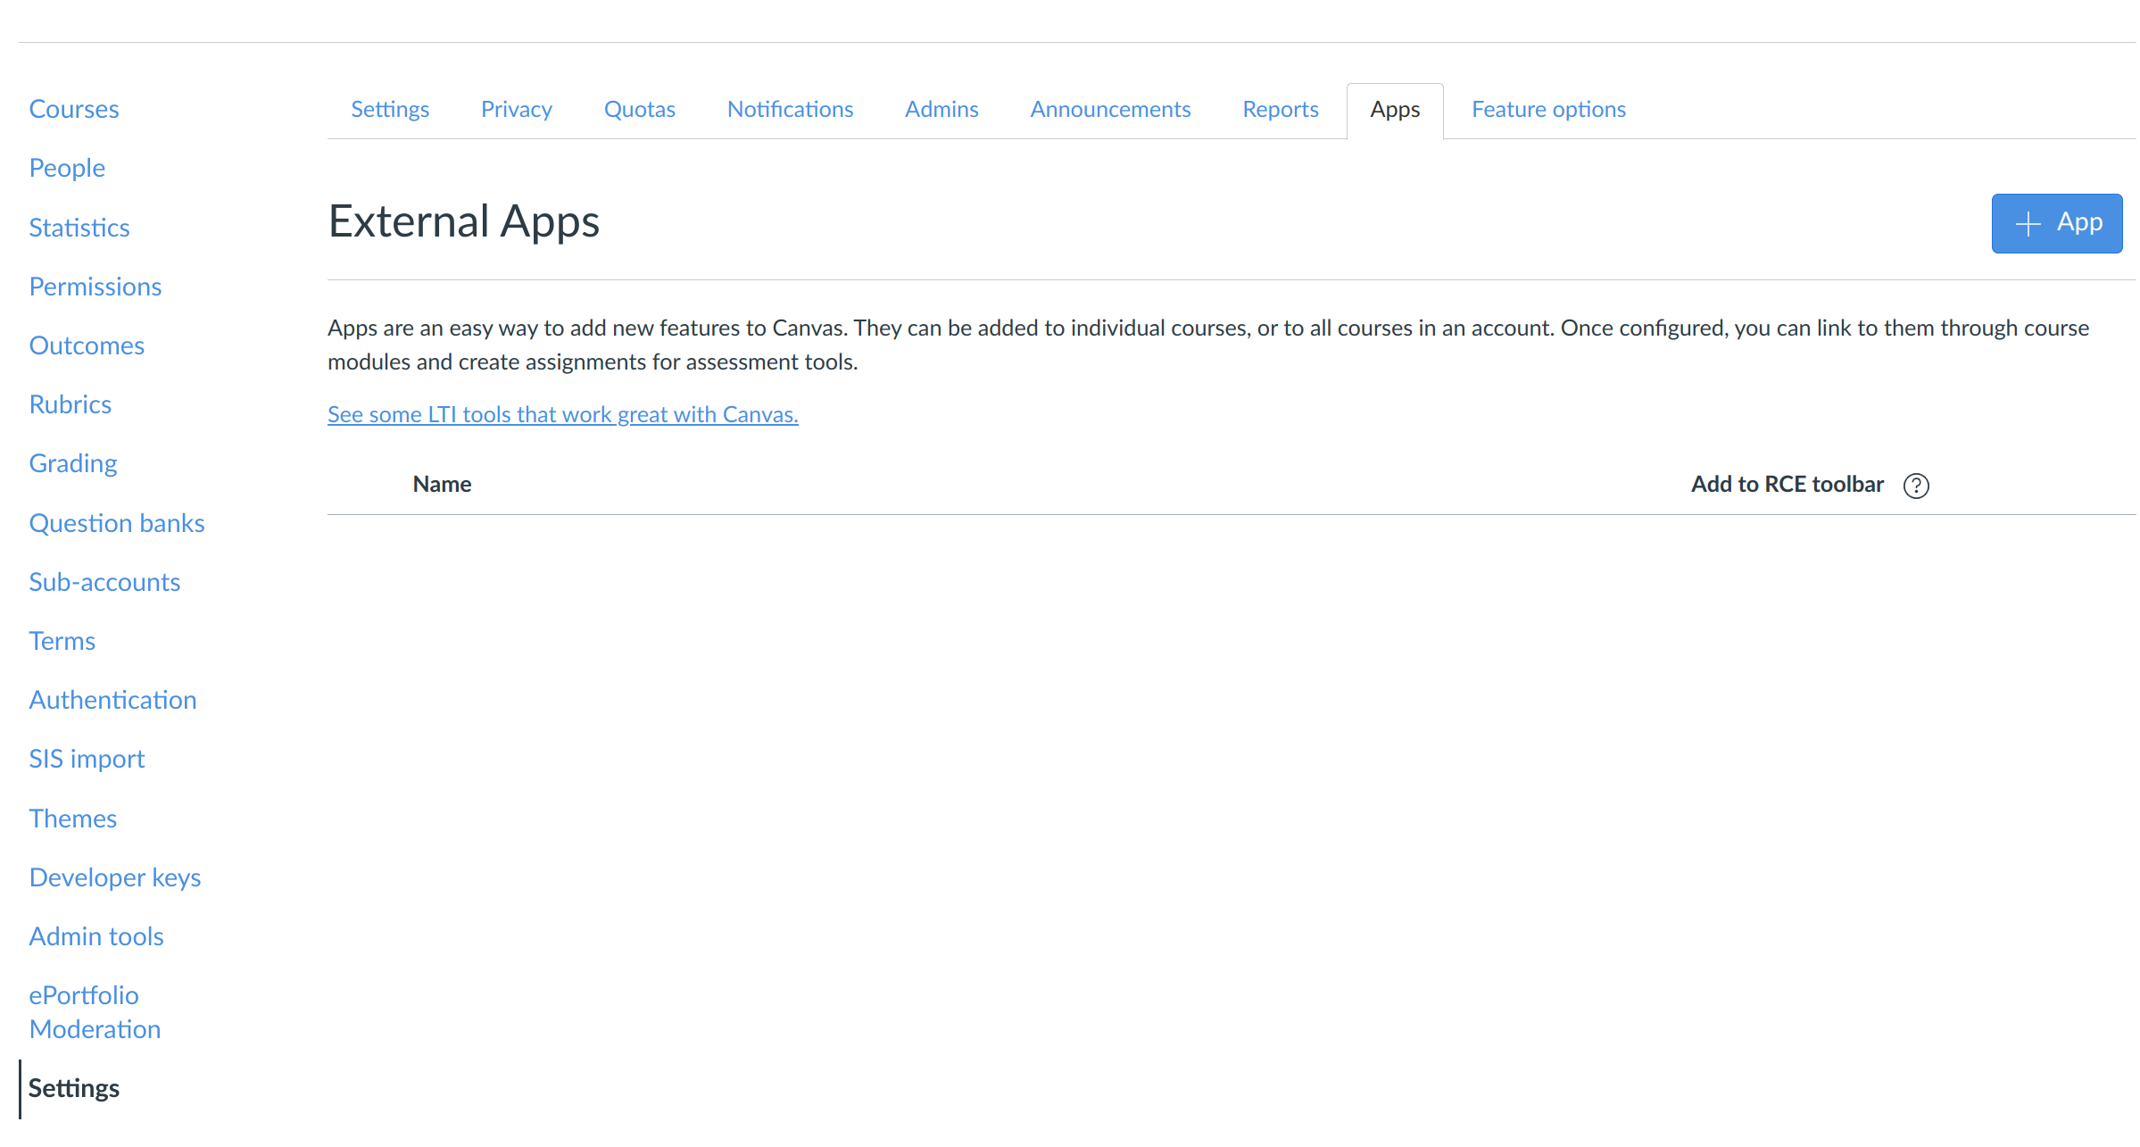
Task: Navigate to Question banks
Action: pos(117,523)
